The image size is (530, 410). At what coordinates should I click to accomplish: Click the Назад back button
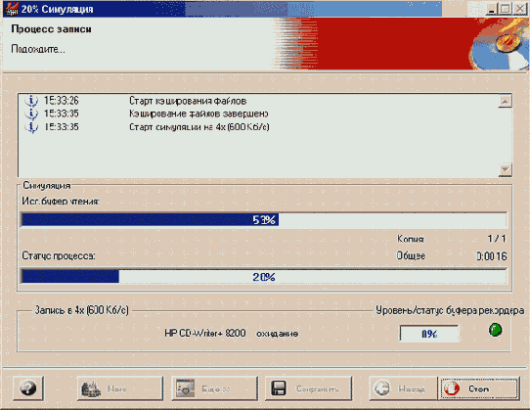[403, 388]
